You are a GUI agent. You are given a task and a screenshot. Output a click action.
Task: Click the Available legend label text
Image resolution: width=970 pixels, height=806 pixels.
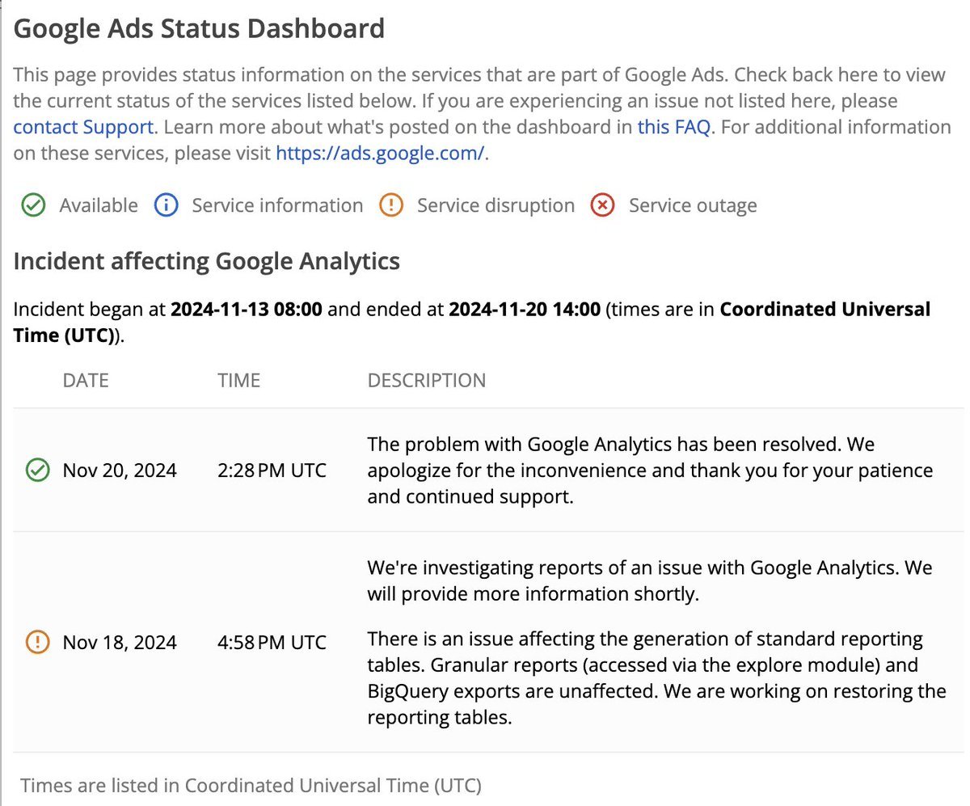click(98, 205)
